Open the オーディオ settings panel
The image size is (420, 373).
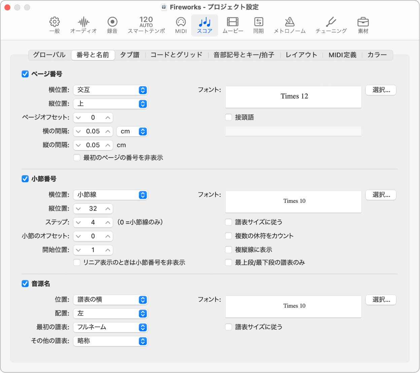(x=83, y=25)
